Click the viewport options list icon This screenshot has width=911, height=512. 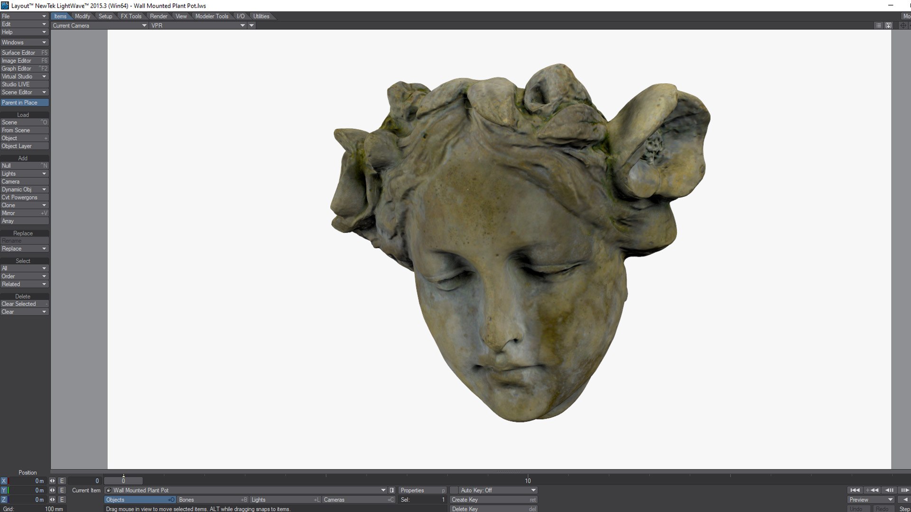point(878,26)
